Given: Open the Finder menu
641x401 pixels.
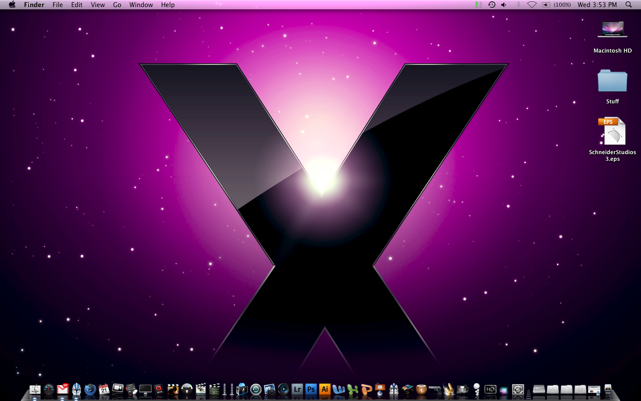Looking at the screenshot, I should pyautogui.click(x=34, y=4).
